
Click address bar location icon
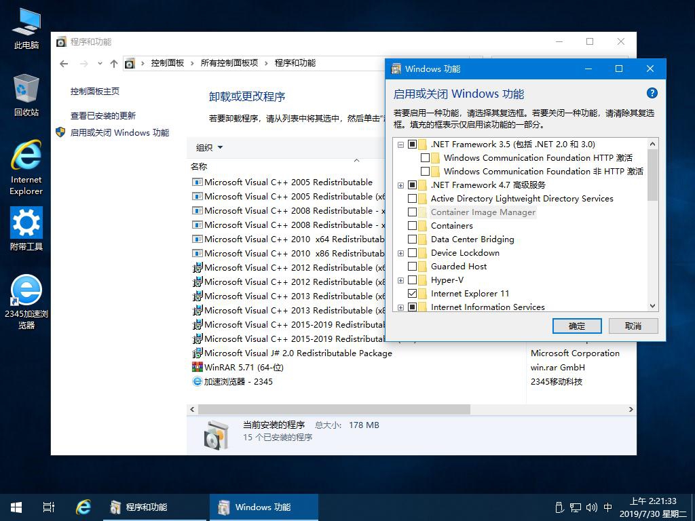click(130, 63)
